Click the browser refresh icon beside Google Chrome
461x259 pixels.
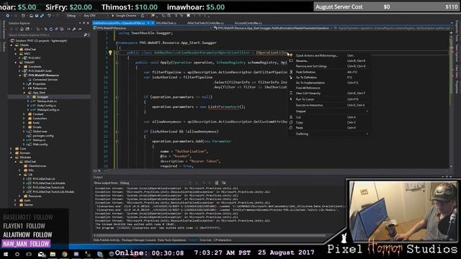tap(143, 16)
